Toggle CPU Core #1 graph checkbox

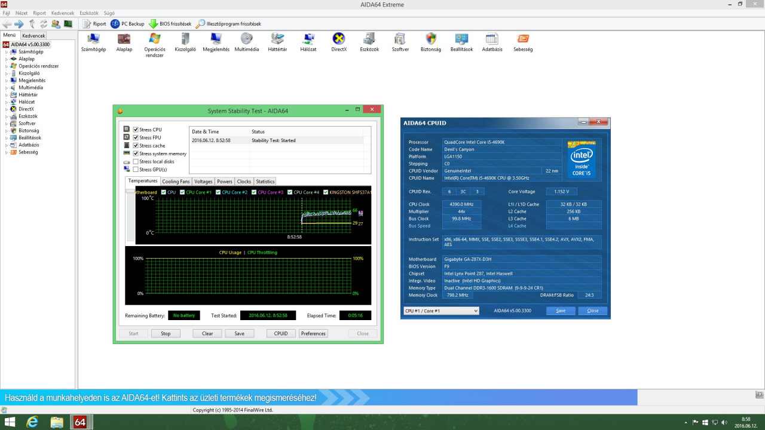(x=182, y=192)
